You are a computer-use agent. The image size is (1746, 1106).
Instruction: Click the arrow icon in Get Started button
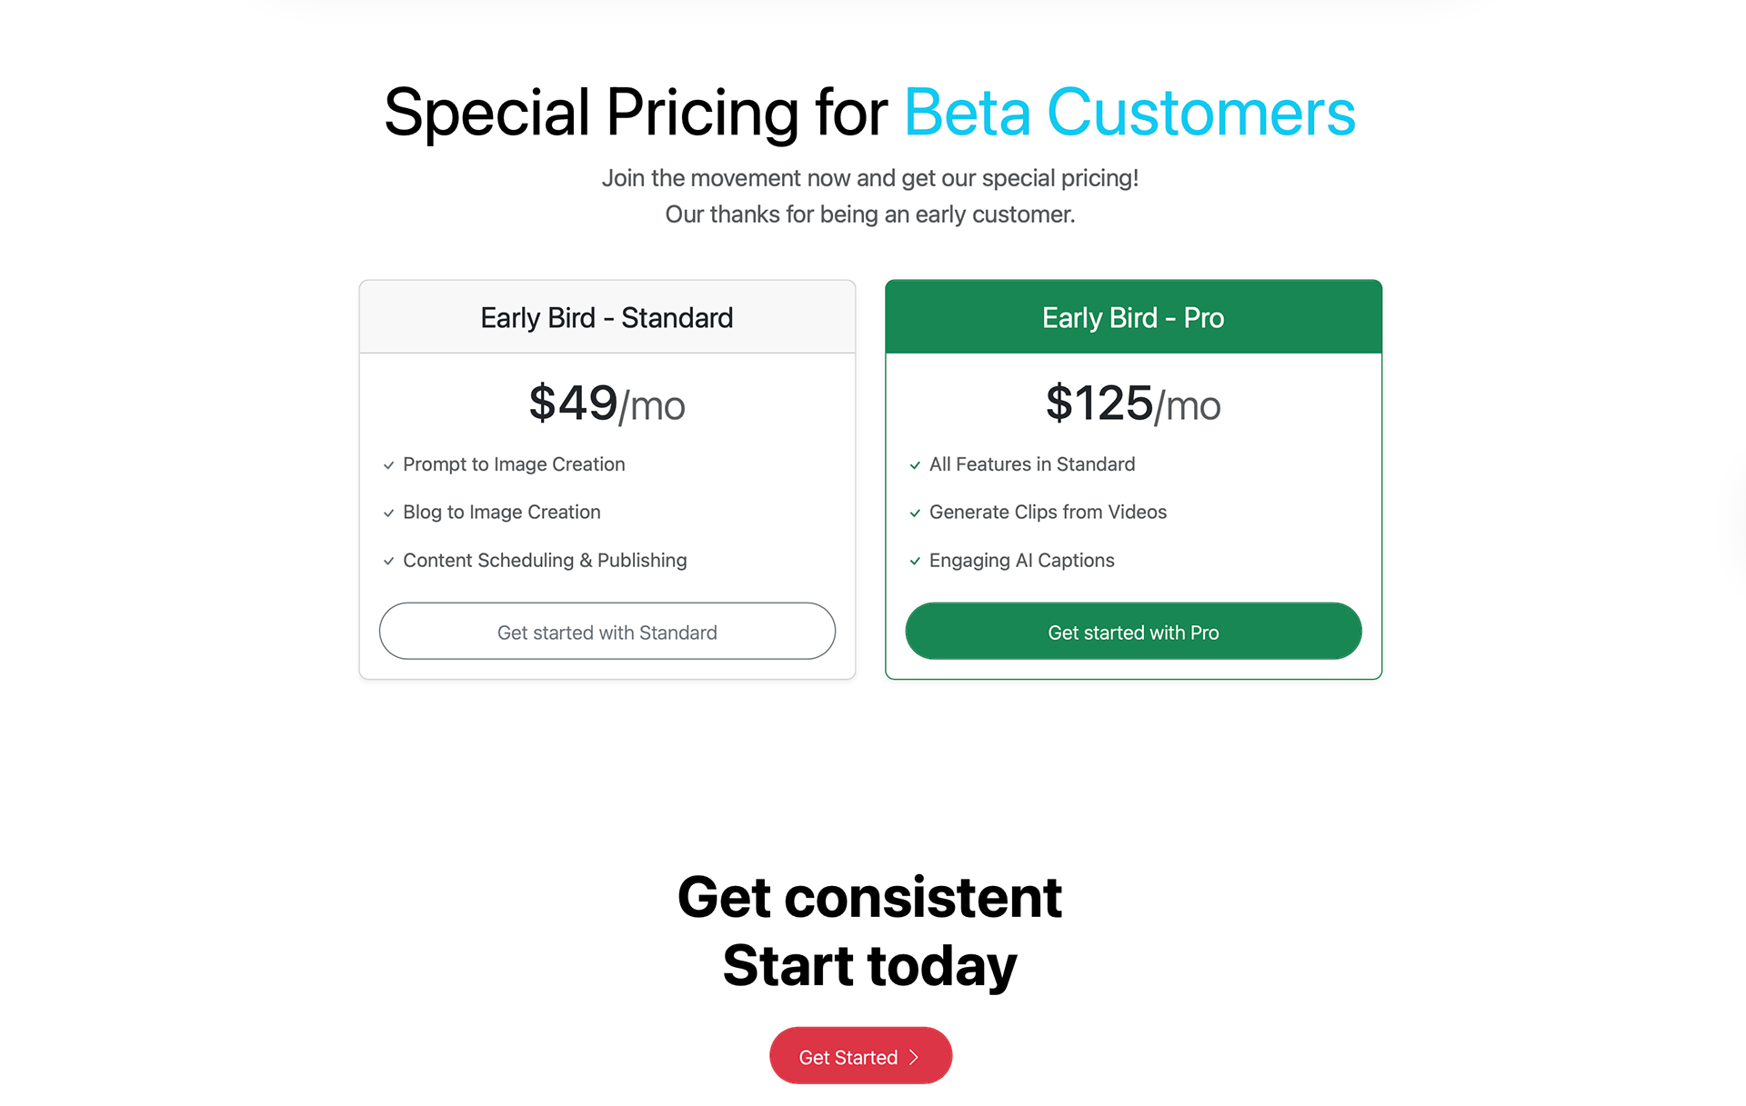[914, 1057]
